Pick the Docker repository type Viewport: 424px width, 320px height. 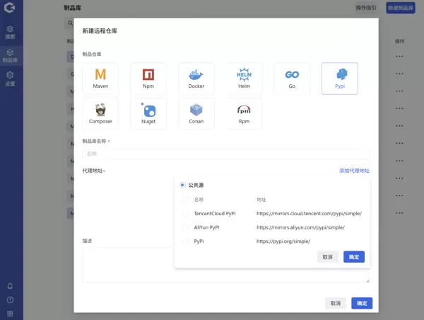[x=196, y=79]
